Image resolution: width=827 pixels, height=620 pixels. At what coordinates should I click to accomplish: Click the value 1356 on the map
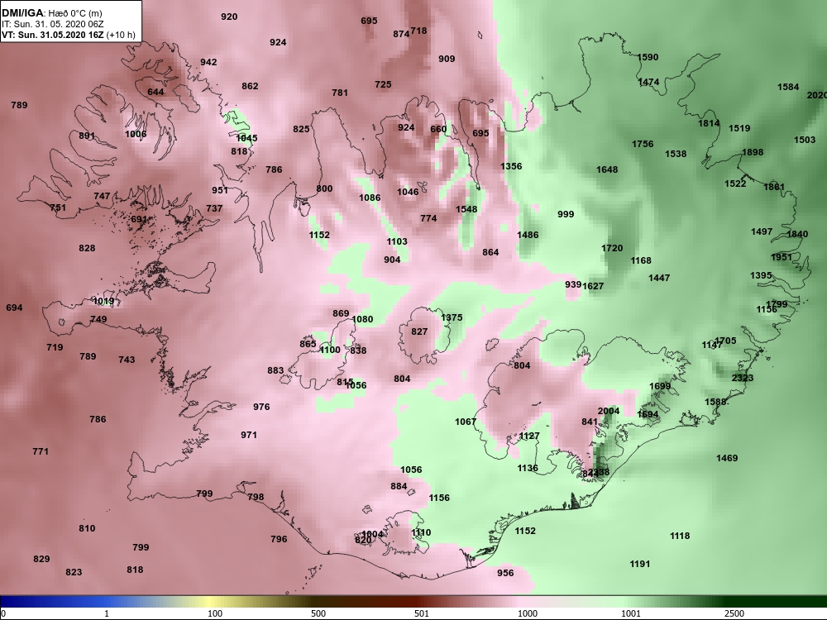point(511,167)
